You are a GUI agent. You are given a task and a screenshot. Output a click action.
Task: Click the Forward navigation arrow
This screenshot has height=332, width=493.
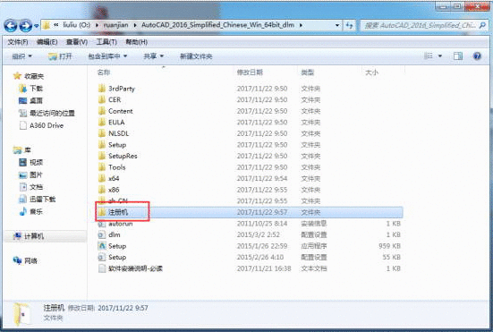25,25
